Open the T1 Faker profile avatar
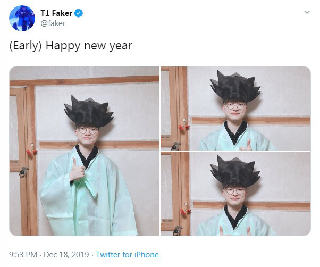This screenshot has width=320, height=267. [22, 19]
